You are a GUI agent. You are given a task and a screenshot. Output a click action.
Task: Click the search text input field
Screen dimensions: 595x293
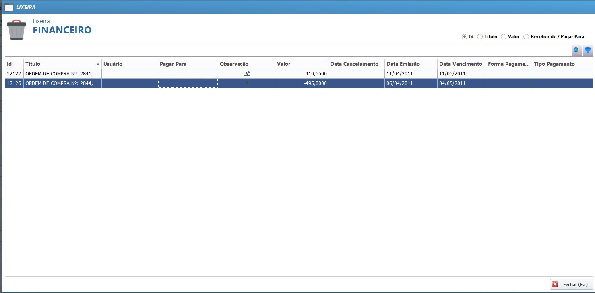288,51
